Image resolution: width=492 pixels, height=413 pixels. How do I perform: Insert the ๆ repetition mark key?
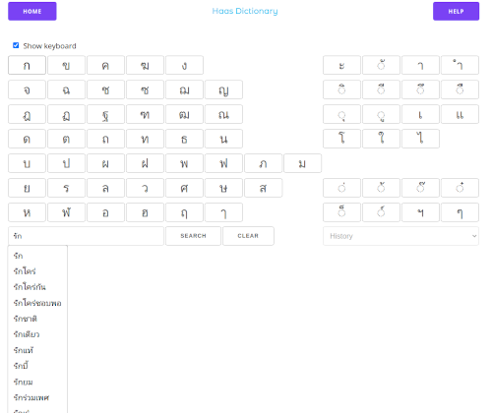pyautogui.click(x=460, y=212)
